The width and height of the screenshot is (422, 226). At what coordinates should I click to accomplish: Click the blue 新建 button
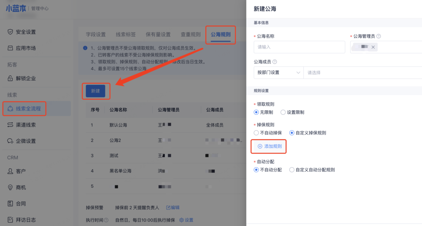tap(95, 91)
